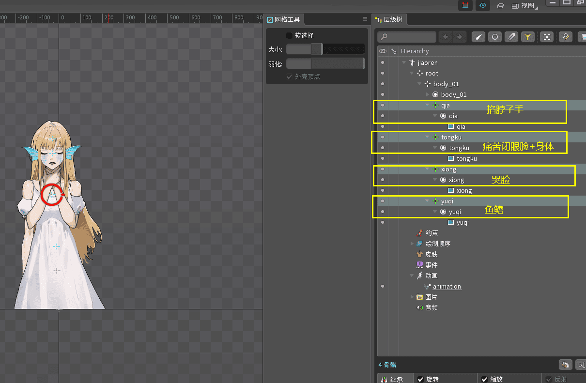
Task: Click the center-on-selection frame icon
Action: click(547, 37)
